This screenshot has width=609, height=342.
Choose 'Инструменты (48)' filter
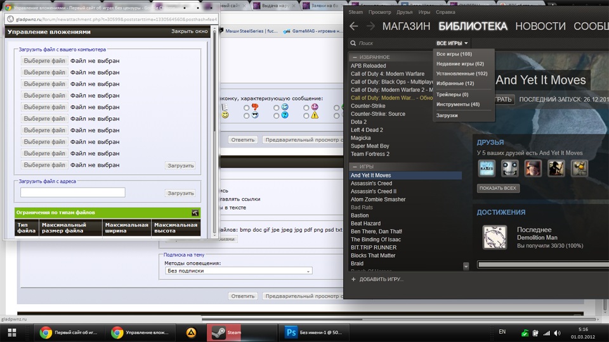457,104
